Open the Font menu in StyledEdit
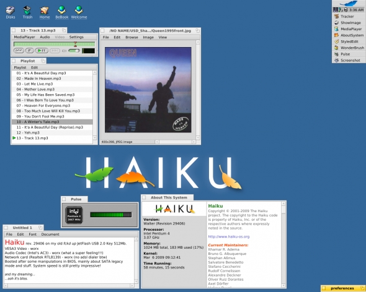The width and height of the screenshot is (366, 292). [x=32, y=234]
